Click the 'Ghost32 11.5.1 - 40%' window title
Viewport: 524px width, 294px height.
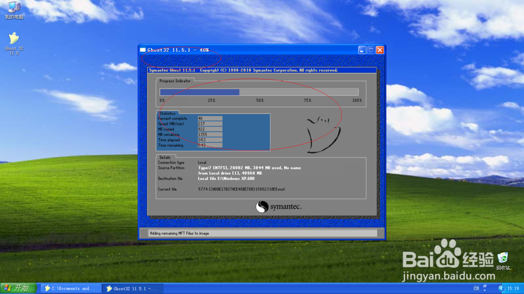click(x=178, y=50)
